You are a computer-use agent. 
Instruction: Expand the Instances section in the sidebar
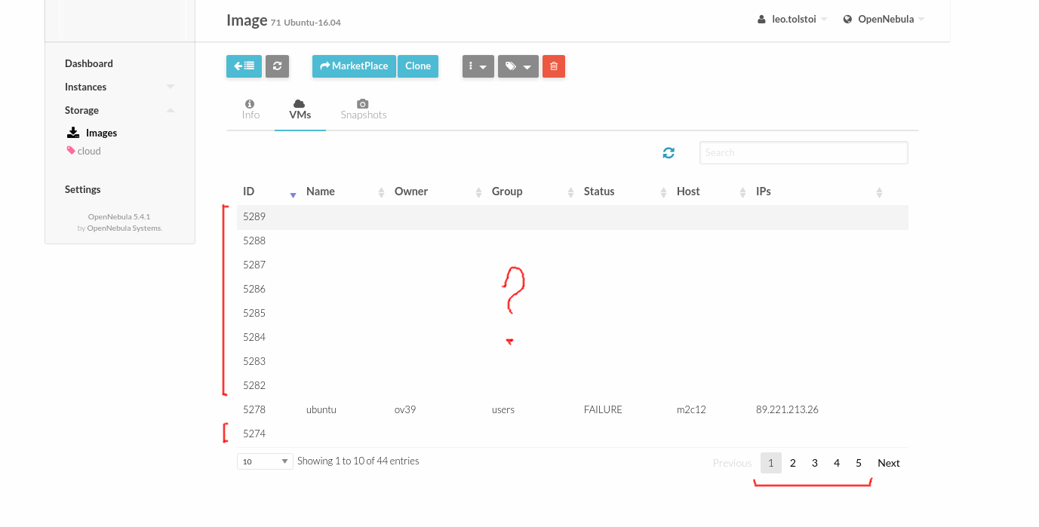click(x=171, y=87)
